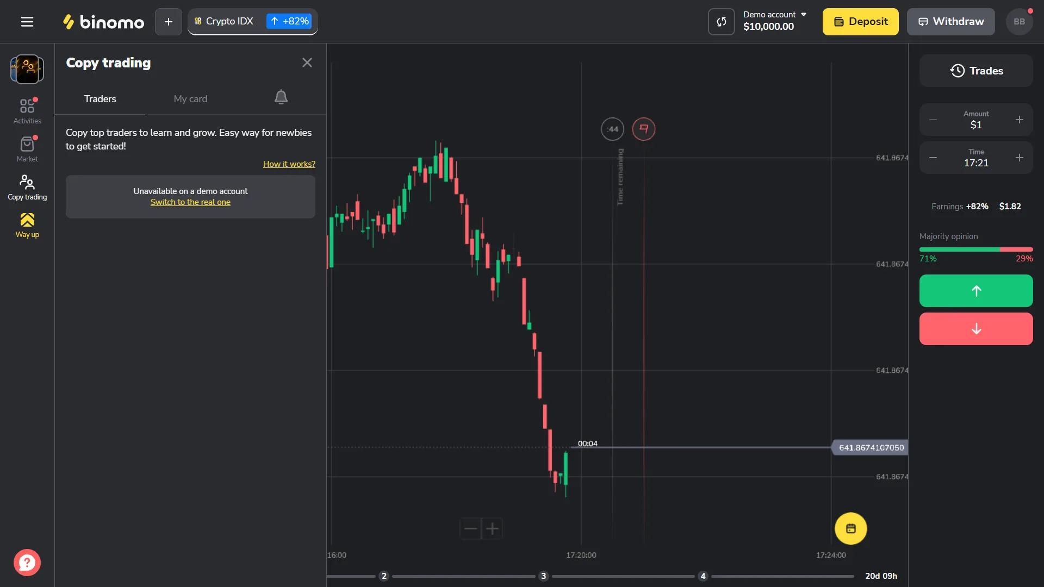This screenshot has width=1044, height=587.
Task: Open Activities in the sidebar
Action: [27, 111]
